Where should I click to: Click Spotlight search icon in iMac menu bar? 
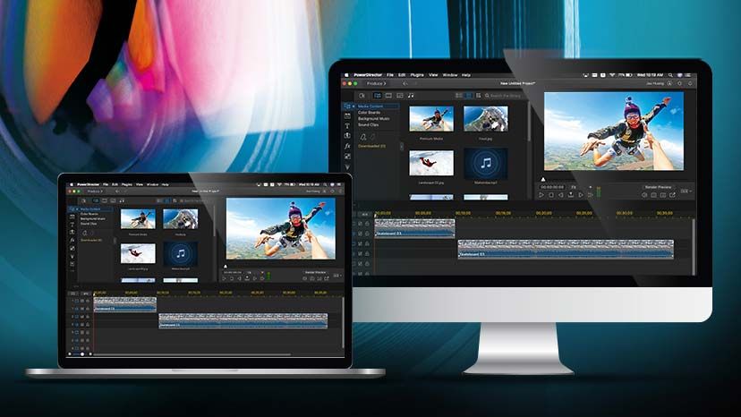(x=670, y=75)
